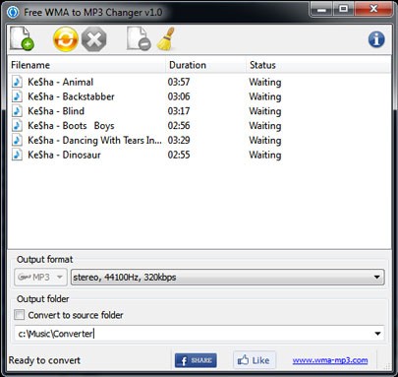Click the music note icon beside Backstabber
The height and width of the screenshot is (377, 398).
pos(17,96)
